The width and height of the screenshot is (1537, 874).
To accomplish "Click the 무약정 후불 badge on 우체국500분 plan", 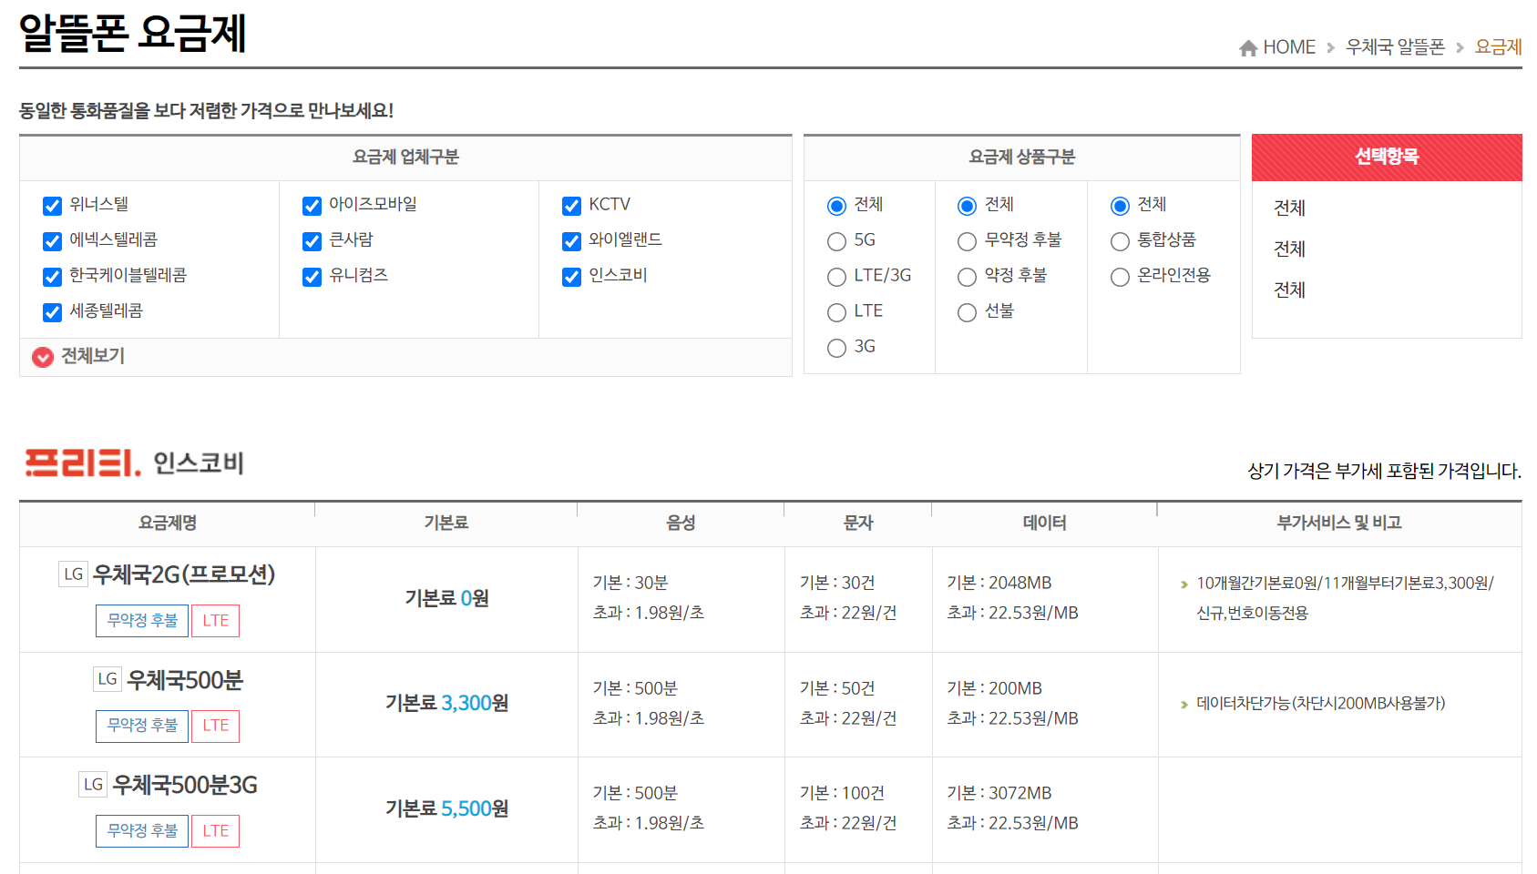I will pos(141,726).
